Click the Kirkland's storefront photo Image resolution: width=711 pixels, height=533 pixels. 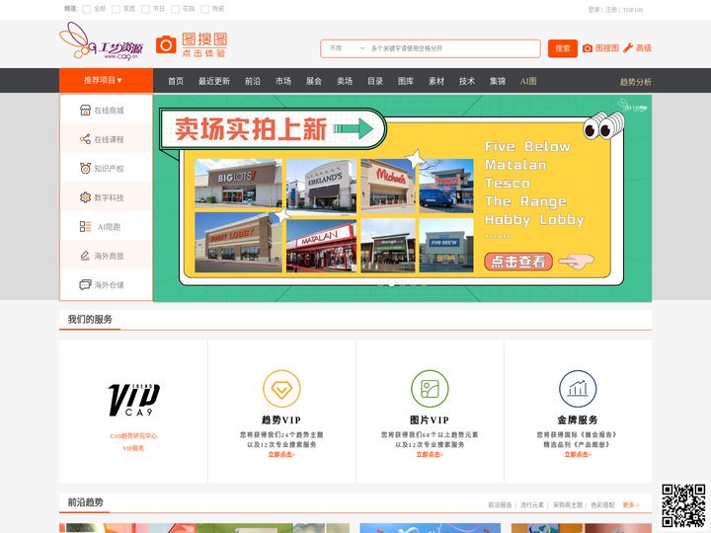click(x=322, y=186)
